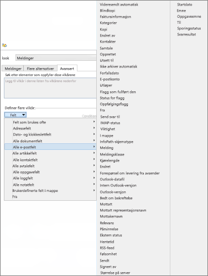Select the Opprettet field
Viewport: 208px width, 276px height.
pos(108,54)
